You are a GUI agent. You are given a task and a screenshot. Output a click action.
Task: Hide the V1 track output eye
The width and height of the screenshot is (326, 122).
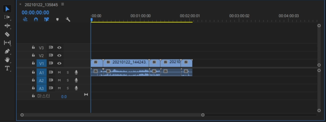pos(59,63)
